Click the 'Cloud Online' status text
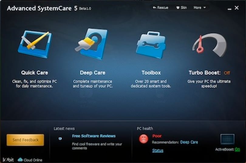Screen dimensions: 246x163 [33, 160]
